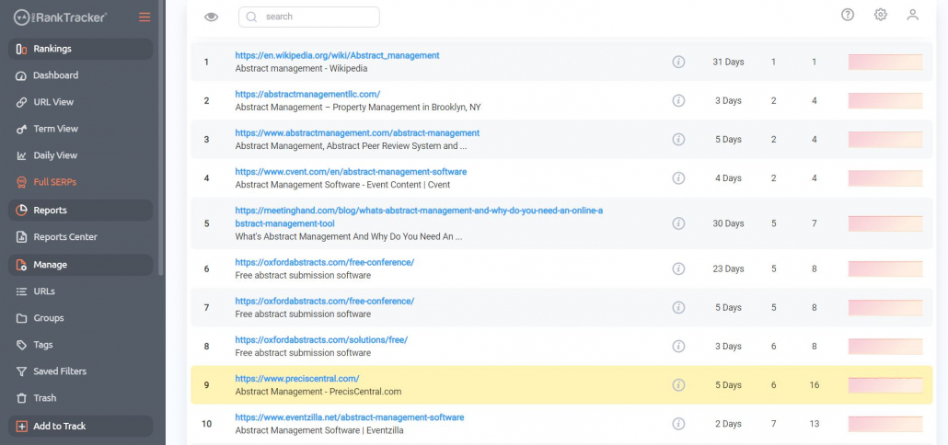Click info icon for row 7
Image resolution: width=948 pixels, height=445 pixels.
click(678, 307)
